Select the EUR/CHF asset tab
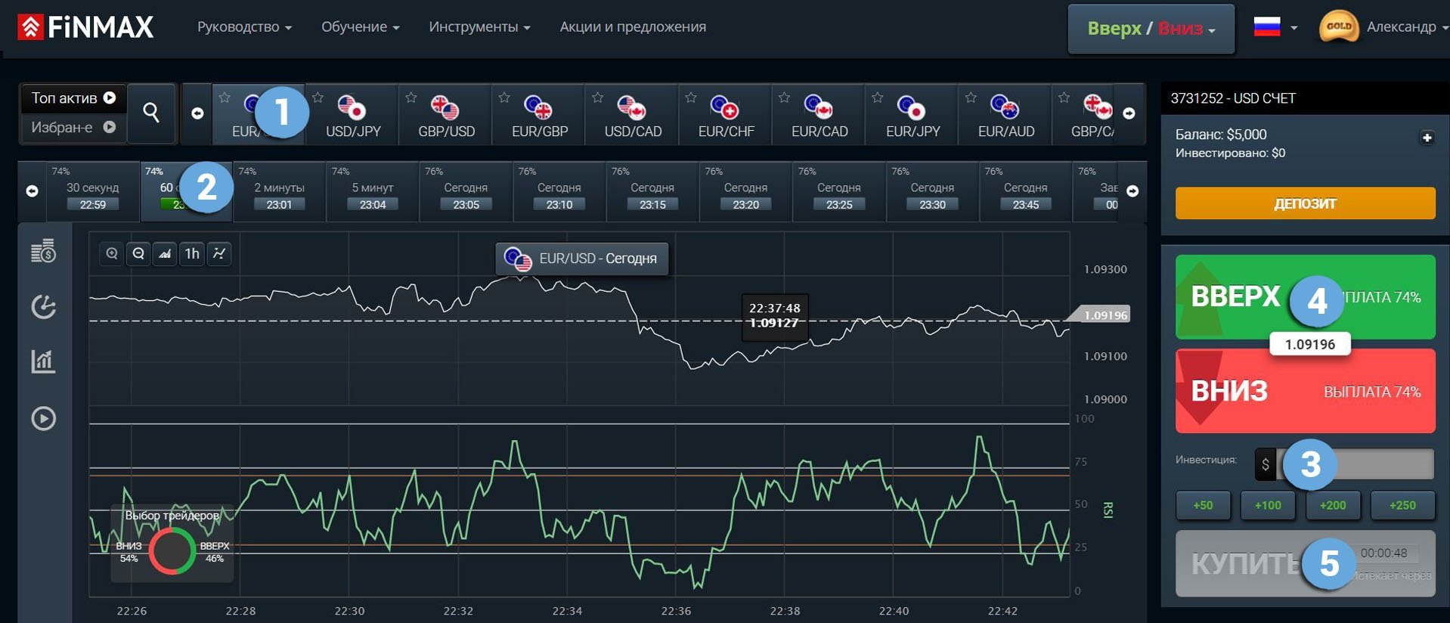 726,114
